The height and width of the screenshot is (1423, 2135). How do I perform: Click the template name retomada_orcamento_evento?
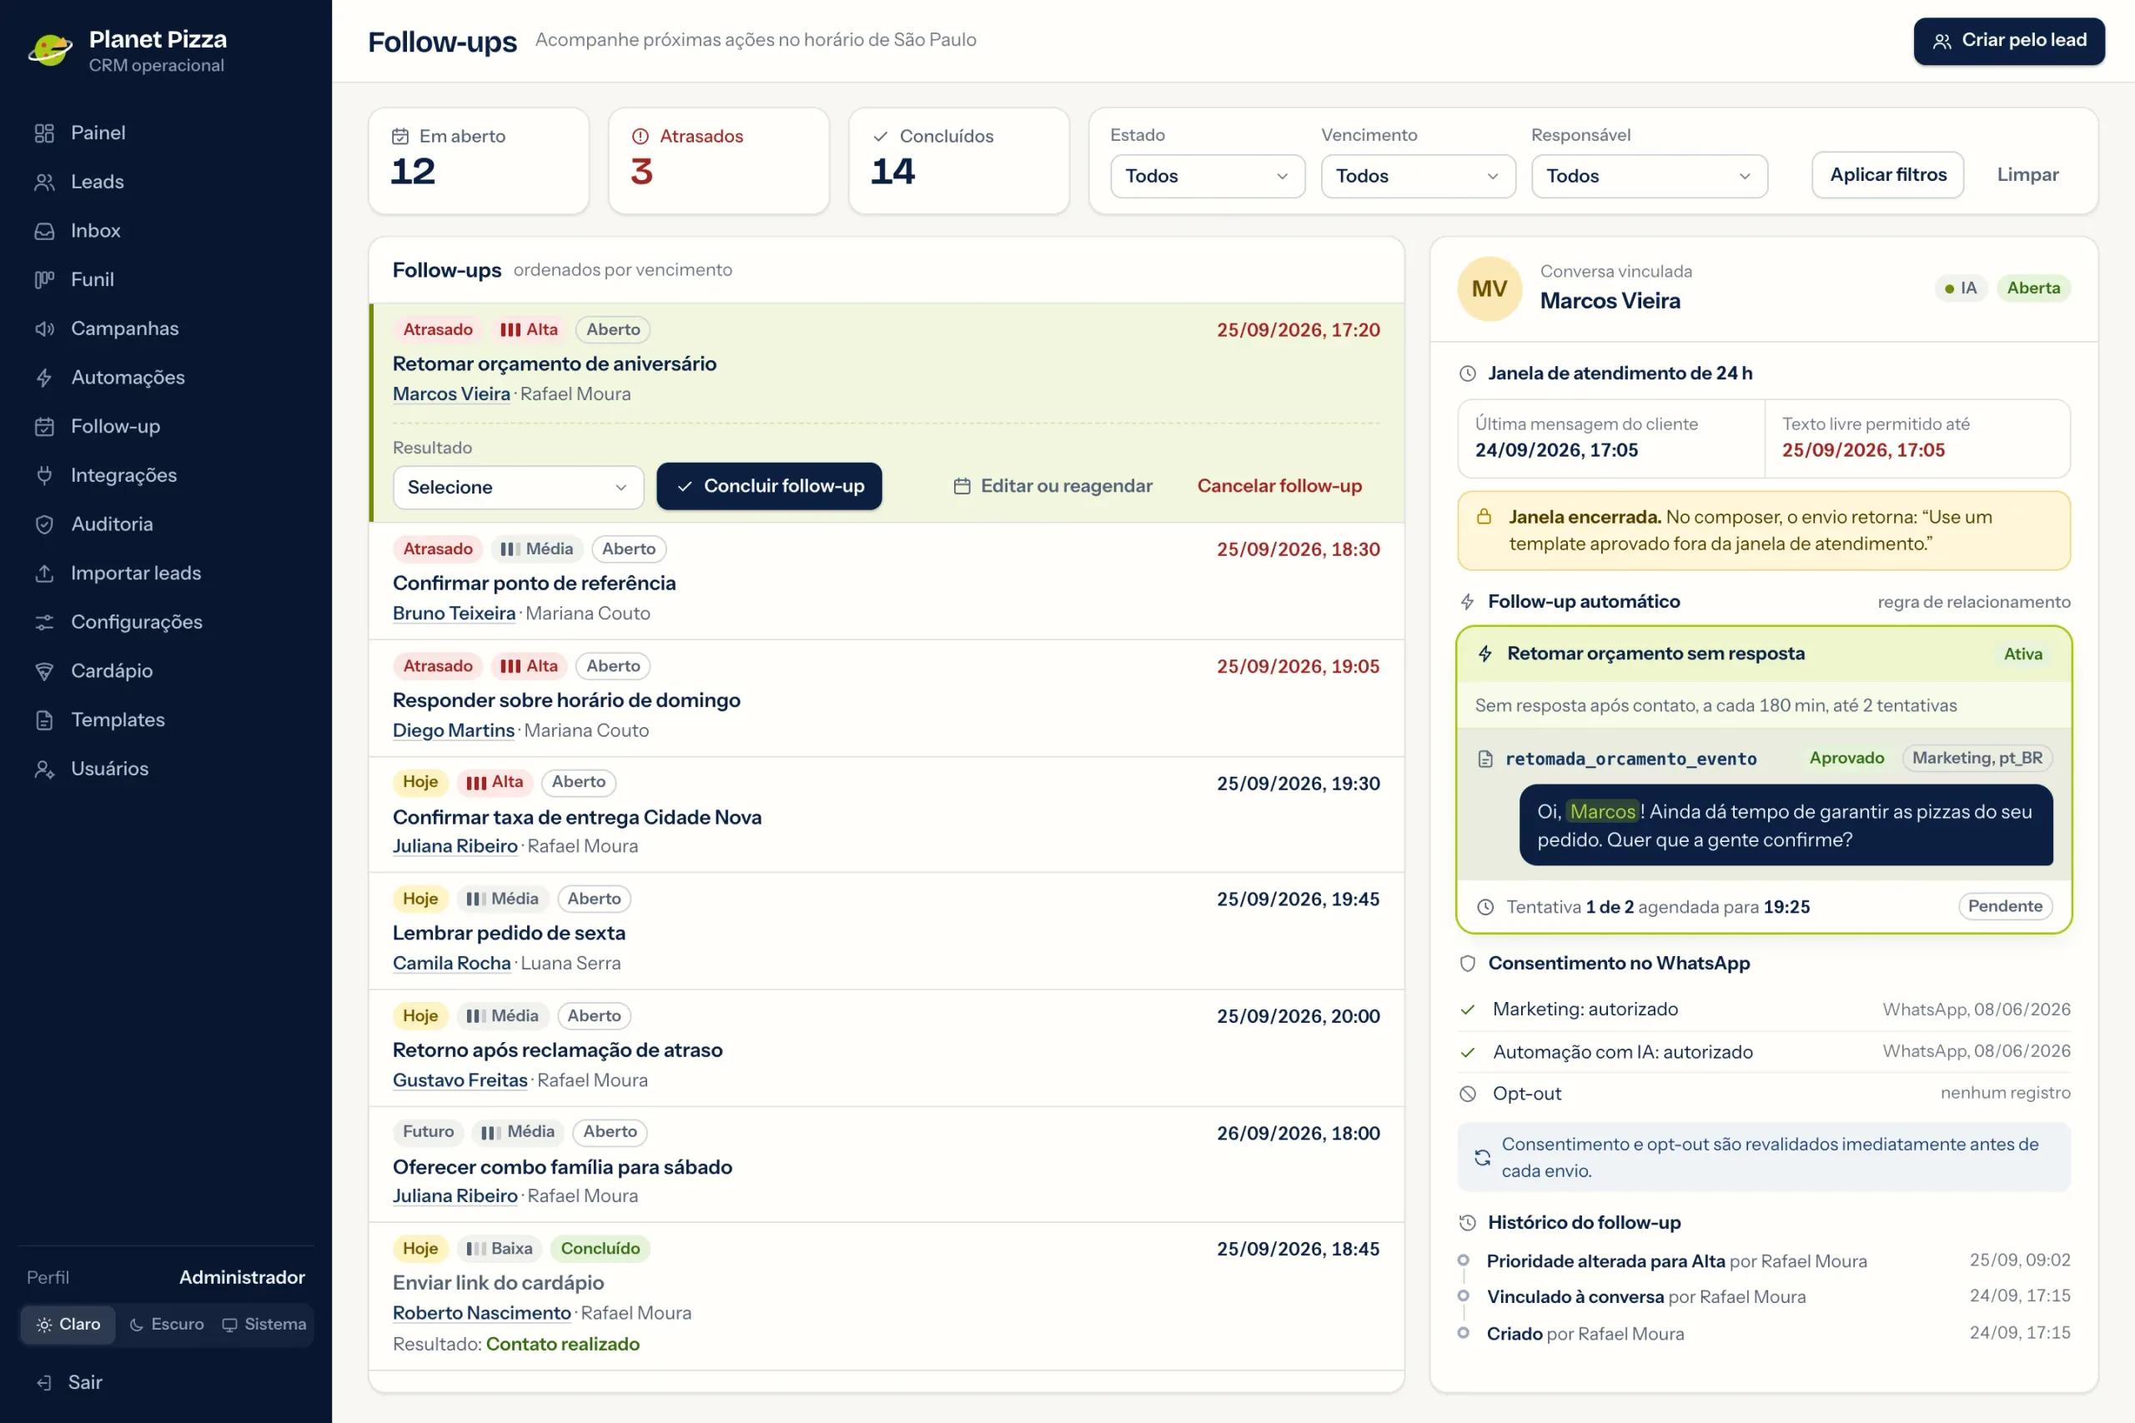(x=1630, y=759)
